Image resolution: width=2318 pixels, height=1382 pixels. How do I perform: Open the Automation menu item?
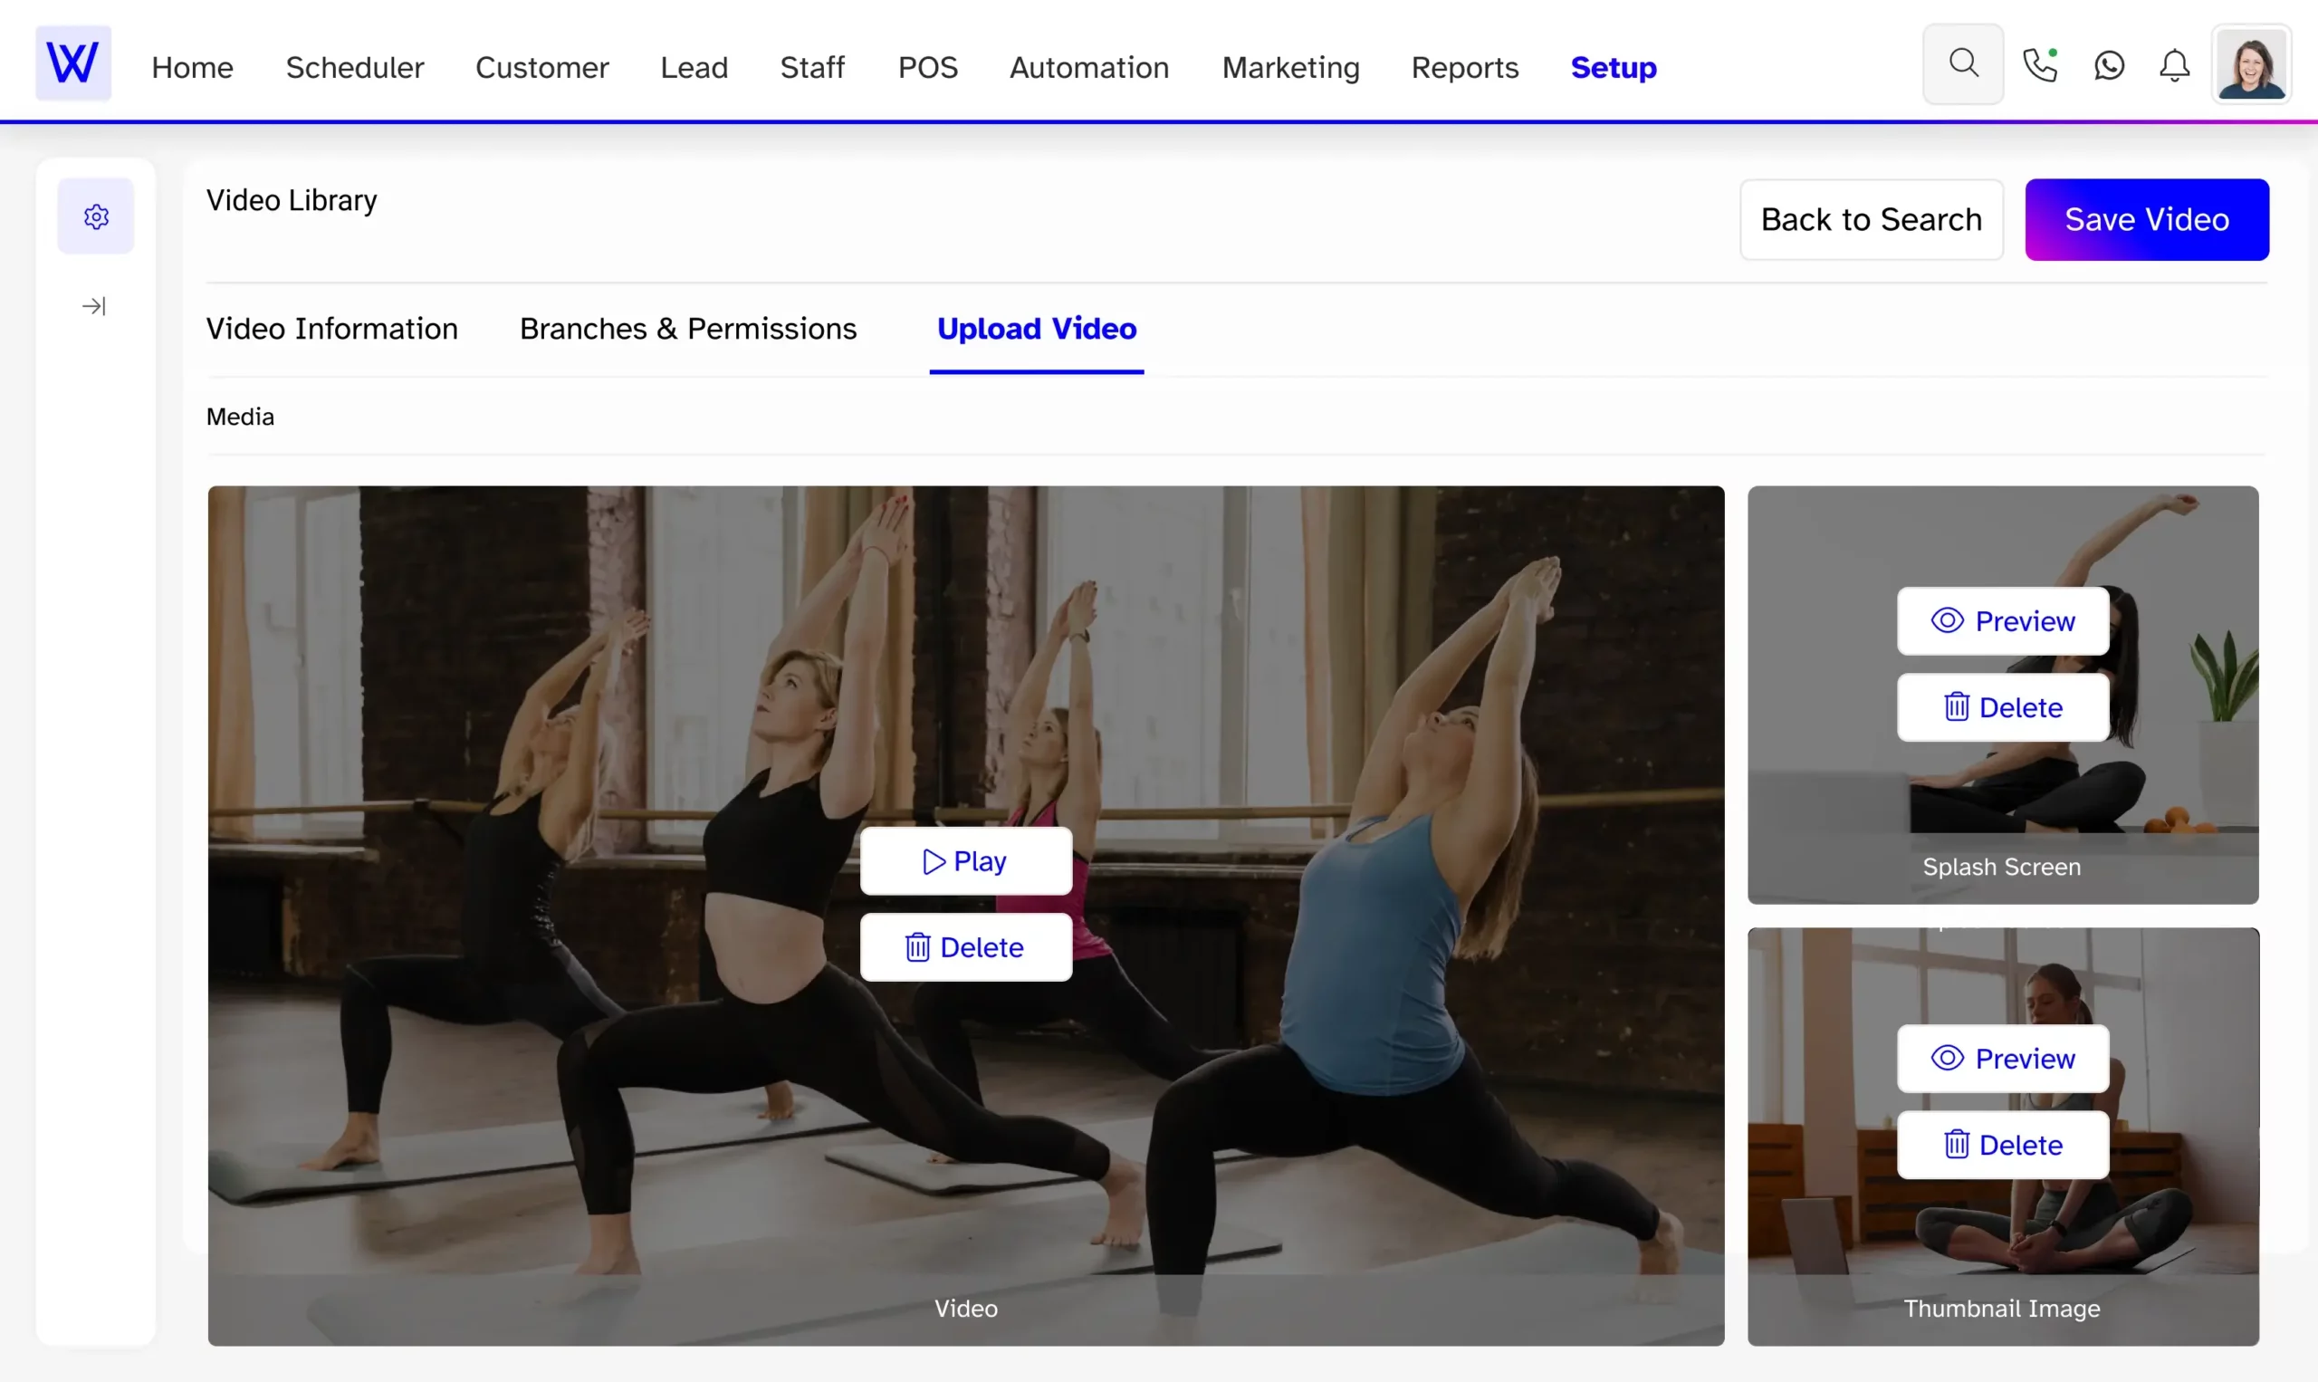(1088, 66)
